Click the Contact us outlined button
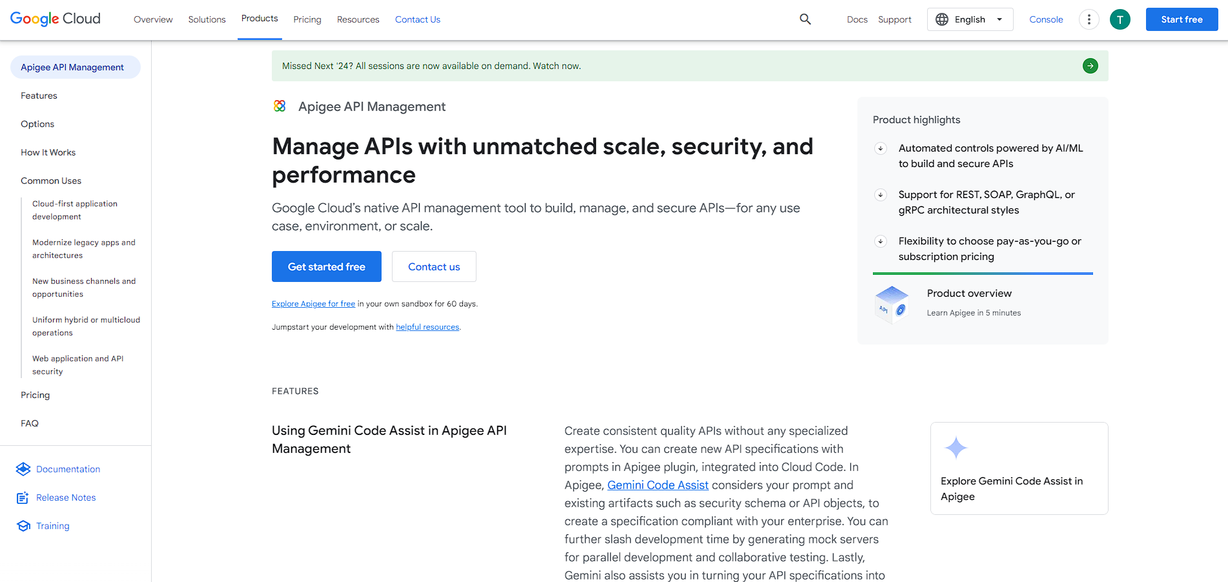1228x582 pixels. [434, 266]
